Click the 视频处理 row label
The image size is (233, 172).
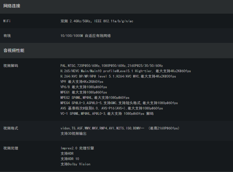pos(11,148)
